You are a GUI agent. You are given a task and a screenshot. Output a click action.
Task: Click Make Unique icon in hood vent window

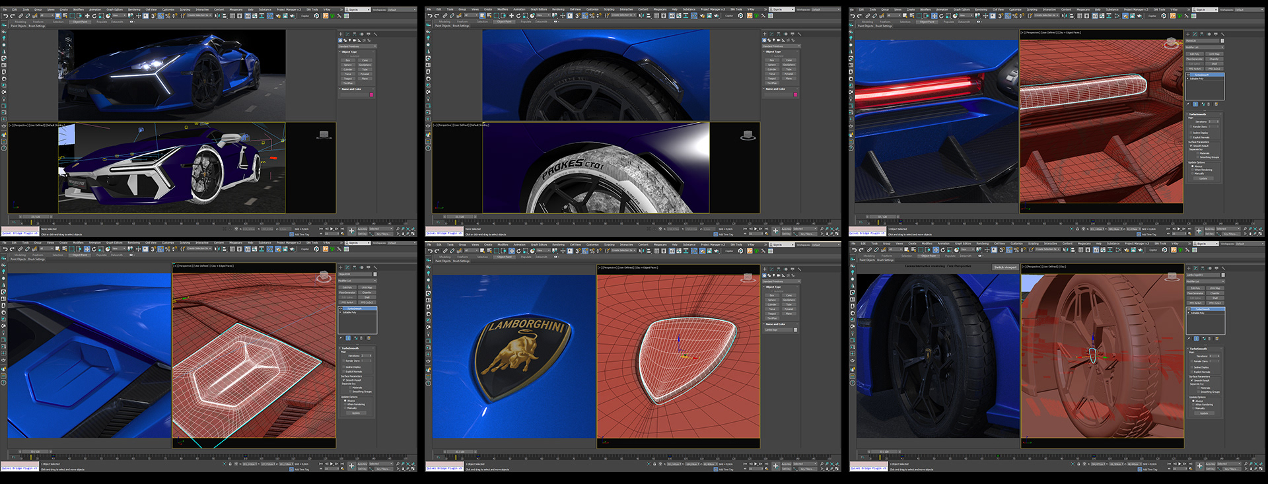(355, 337)
